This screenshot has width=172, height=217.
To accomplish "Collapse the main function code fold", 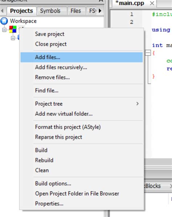I will click(x=148, y=53).
